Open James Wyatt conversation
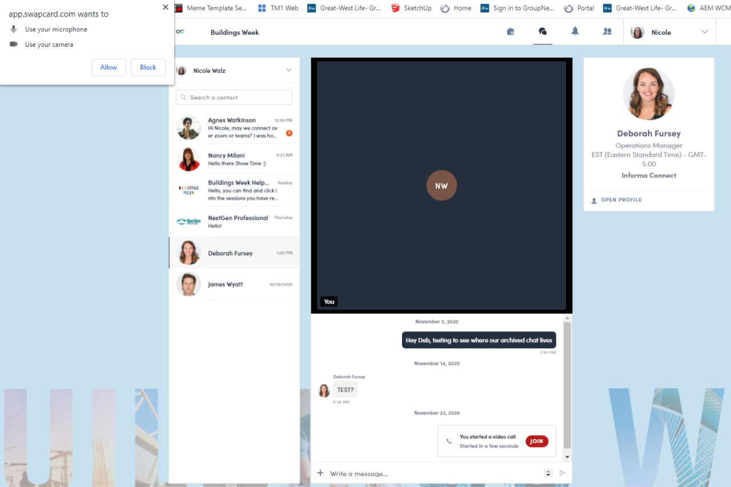The image size is (731, 487). tap(234, 284)
